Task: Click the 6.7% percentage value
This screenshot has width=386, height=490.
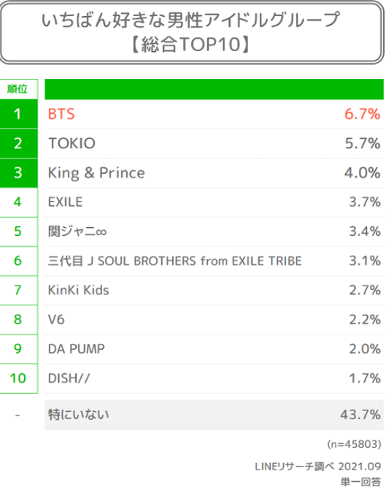Action: pyautogui.click(x=362, y=114)
